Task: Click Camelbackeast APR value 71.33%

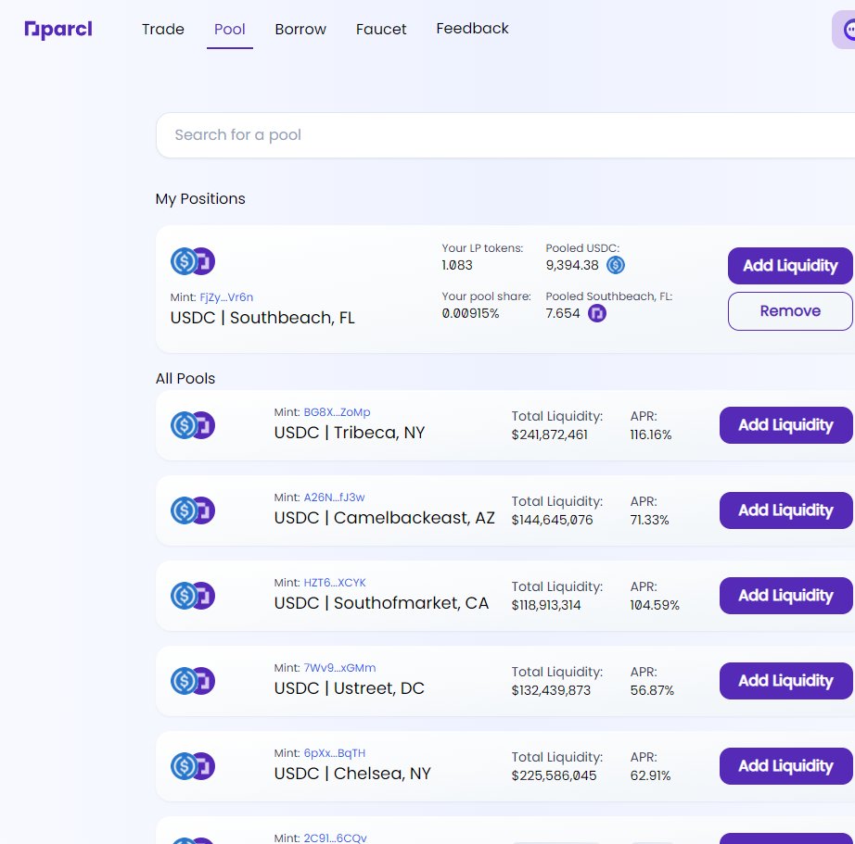Action: (649, 520)
